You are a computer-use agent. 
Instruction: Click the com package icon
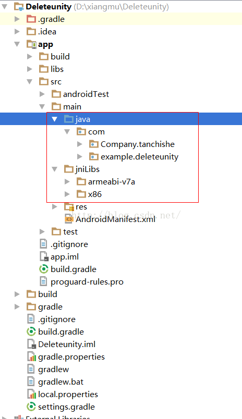click(81, 131)
